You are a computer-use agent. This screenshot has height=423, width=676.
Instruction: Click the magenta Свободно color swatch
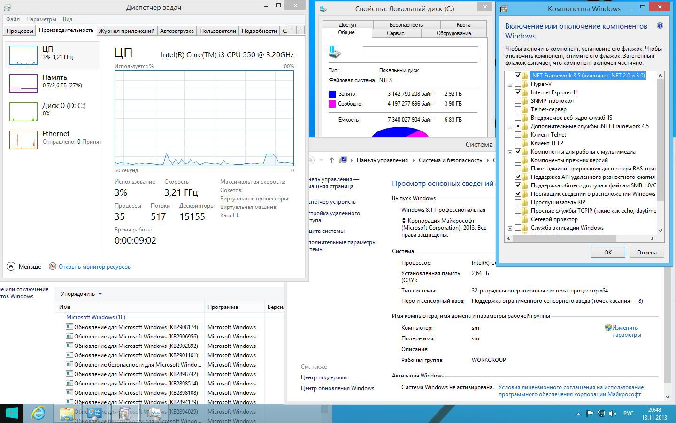(332, 104)
